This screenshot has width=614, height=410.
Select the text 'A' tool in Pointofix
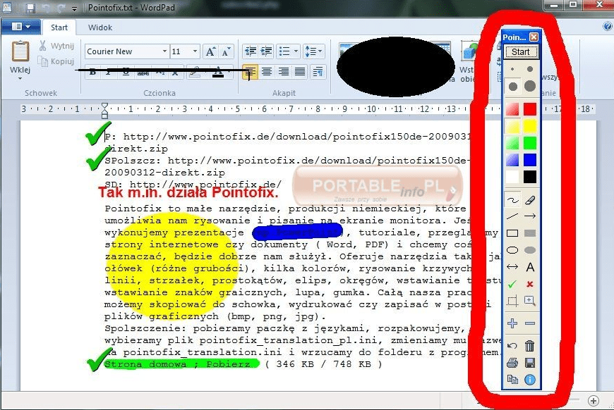[530, 267]
